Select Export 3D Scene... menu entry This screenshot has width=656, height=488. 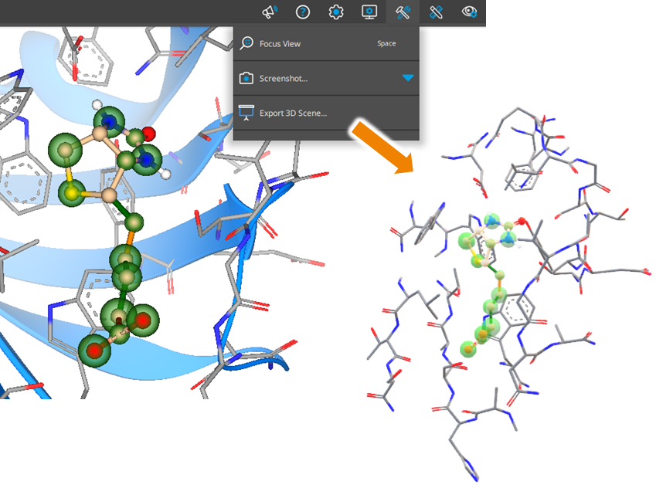tap(326, 113)
